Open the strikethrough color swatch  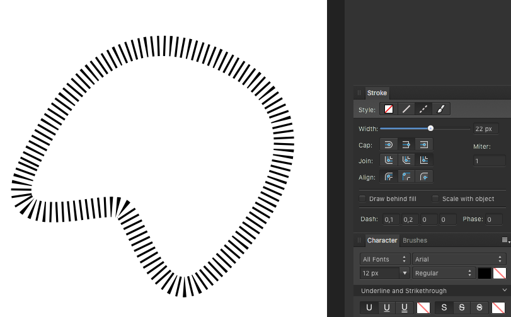tap(498, 308)
